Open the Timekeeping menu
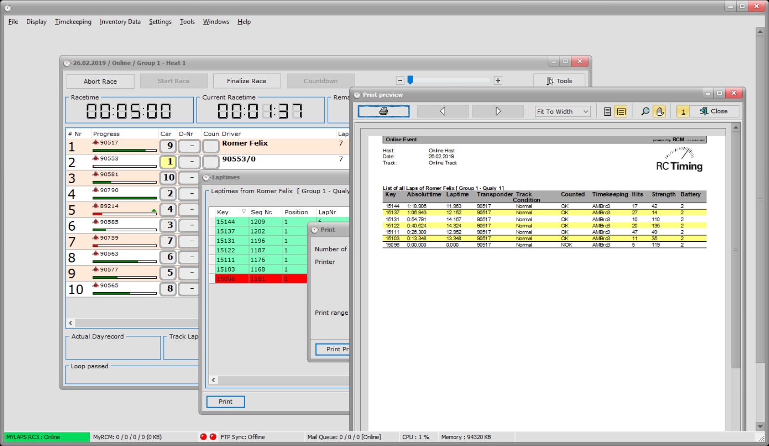Image resolution: width=769 pixels, height=446 pixels. coord(73,22)
